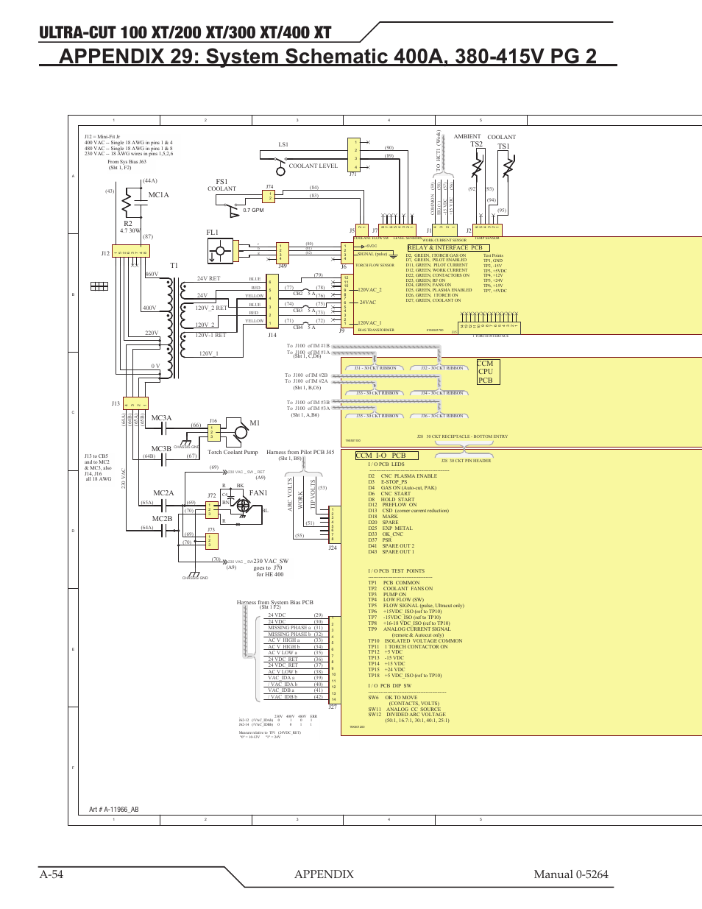Click 'J32 - 30 CKT RIBBON' label
Image resolution: width=702 pixels, height=909 pixels.
click(x=442, y=368)
